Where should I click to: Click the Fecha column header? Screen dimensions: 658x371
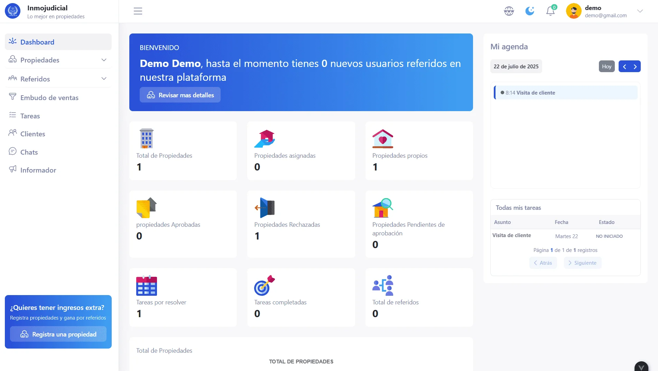pos(562,222)
